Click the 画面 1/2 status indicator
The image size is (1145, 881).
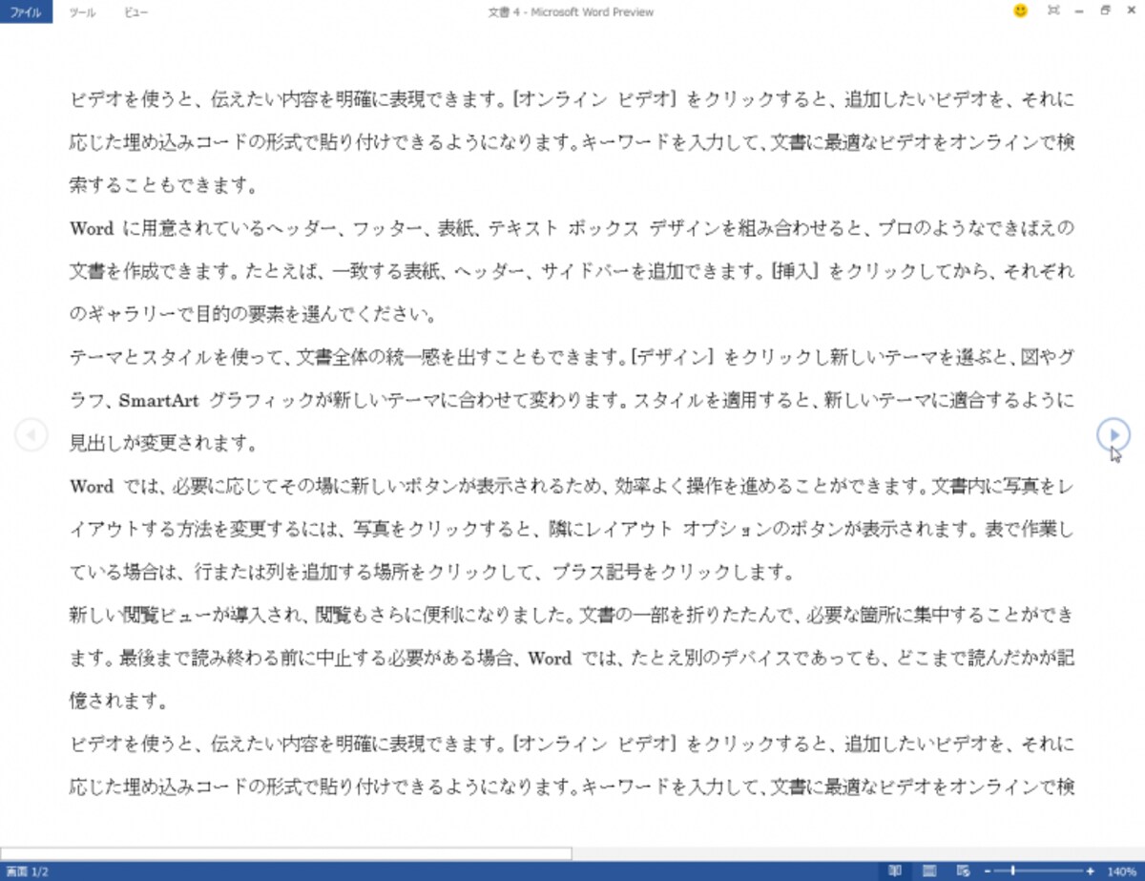click(28, 871)
